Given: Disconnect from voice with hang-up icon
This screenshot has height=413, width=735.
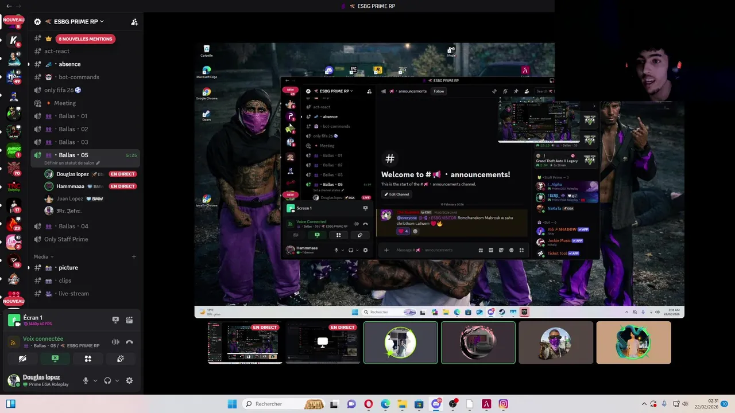Looking at the screenshot, I should pos(129,342).
